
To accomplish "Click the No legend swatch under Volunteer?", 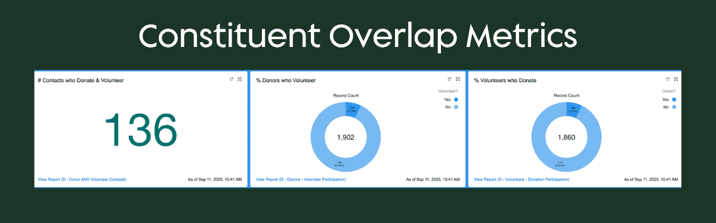I will tap(456, 107).
